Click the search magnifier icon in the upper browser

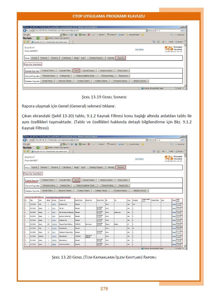tap(183, 30)
